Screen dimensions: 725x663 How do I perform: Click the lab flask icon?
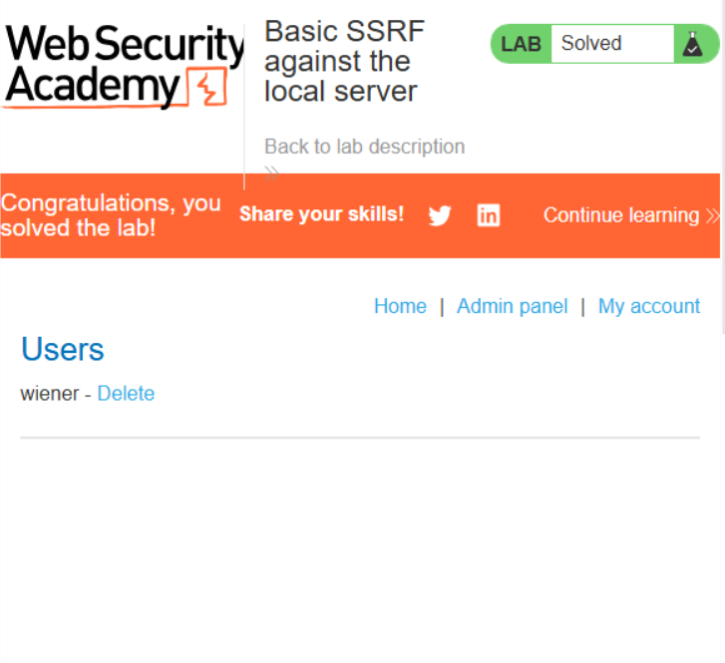tap(692, 44)
